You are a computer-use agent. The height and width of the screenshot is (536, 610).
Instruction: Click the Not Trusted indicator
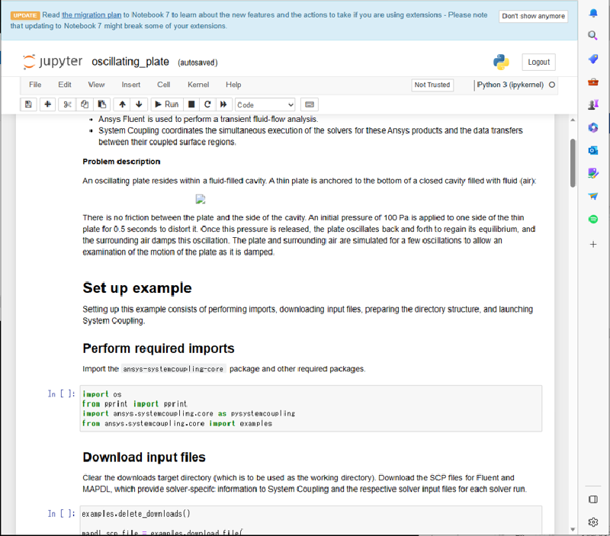tap(432, 85)
